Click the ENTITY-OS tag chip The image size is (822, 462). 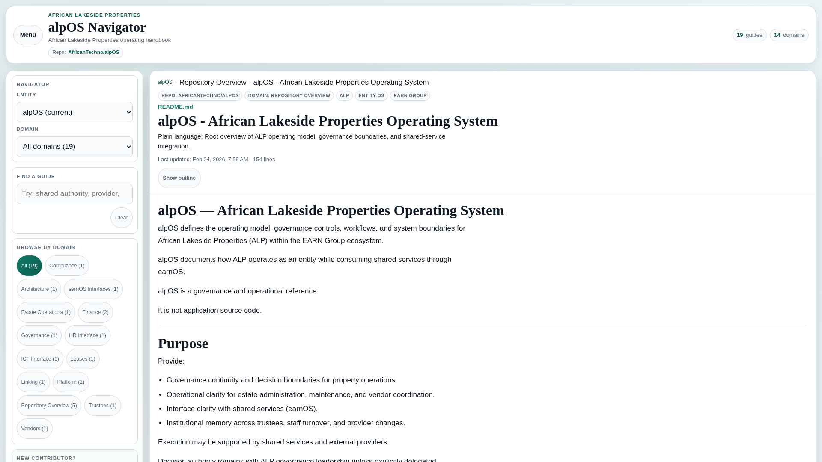click(371, 95)
